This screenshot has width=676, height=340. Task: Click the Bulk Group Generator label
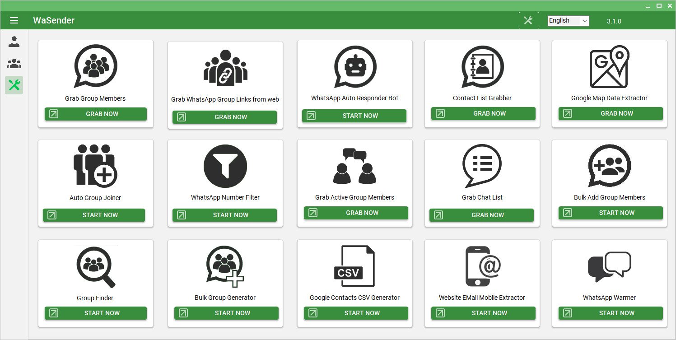tap(225, 298)
